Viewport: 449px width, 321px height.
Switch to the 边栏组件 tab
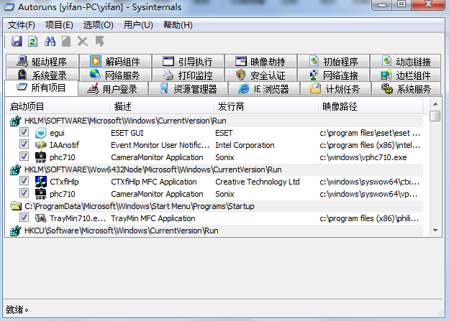coord(406,75)
